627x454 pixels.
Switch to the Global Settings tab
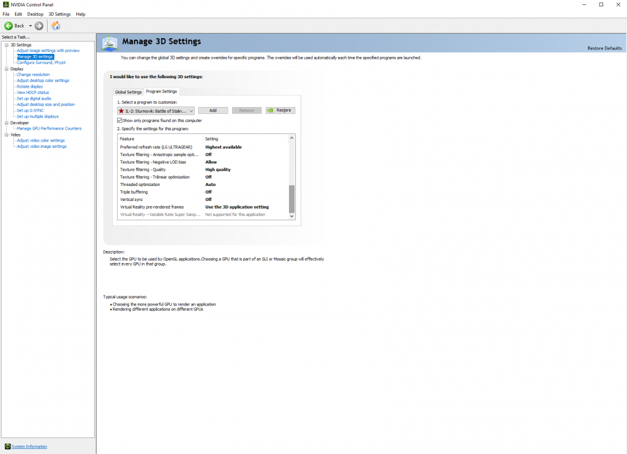pyautogui.click(x=128, y=91)
